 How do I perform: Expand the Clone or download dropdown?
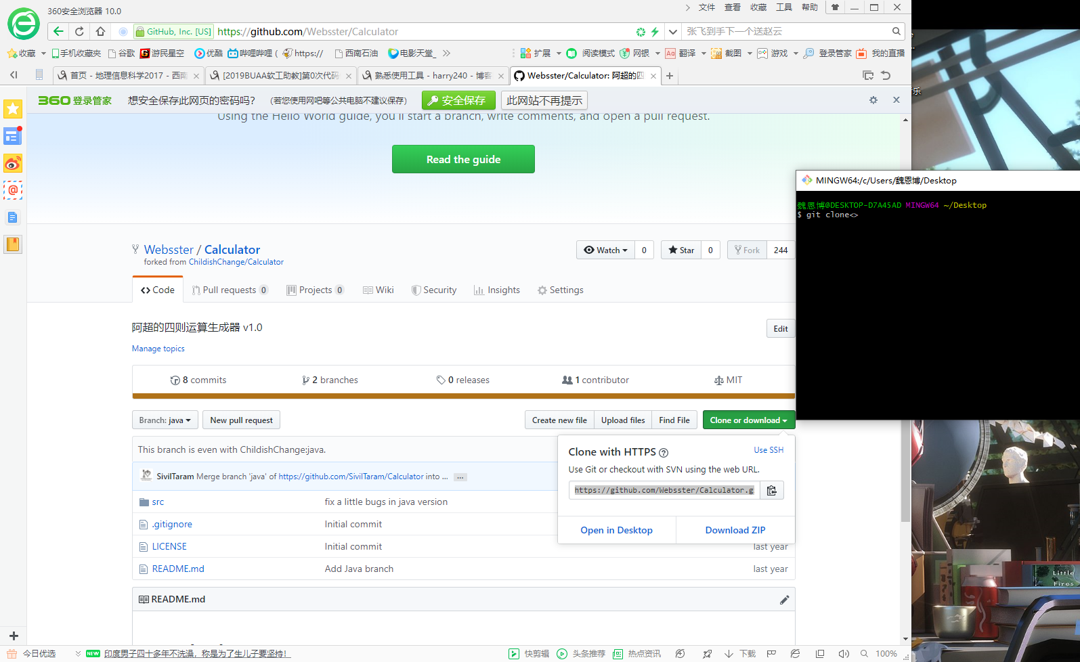tap(749, 420)
